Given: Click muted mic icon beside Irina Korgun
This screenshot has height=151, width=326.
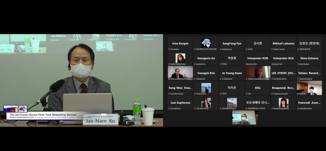Looking at the screenshot, I should [x=169, y=49].
